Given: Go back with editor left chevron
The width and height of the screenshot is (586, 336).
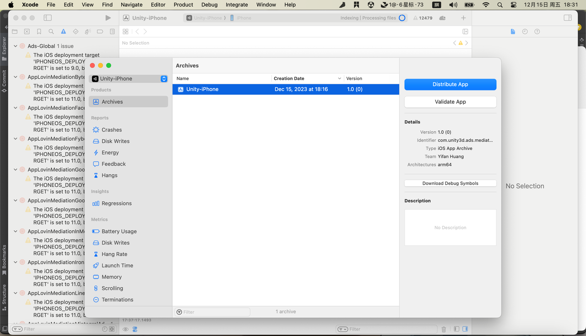Looking at the screenshot, I should coord(137,32).
